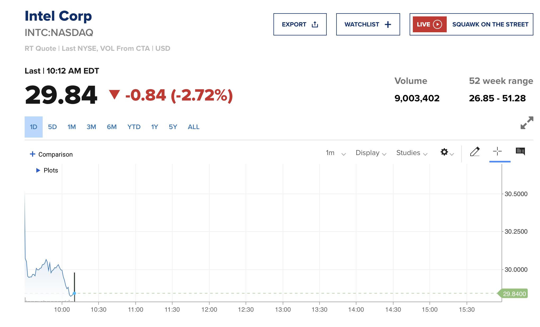Image resolution: width=540 pixels, height=327 pixels.
Task: Expand the Plots disclosure triangle
Action: (x=38, y=170)
